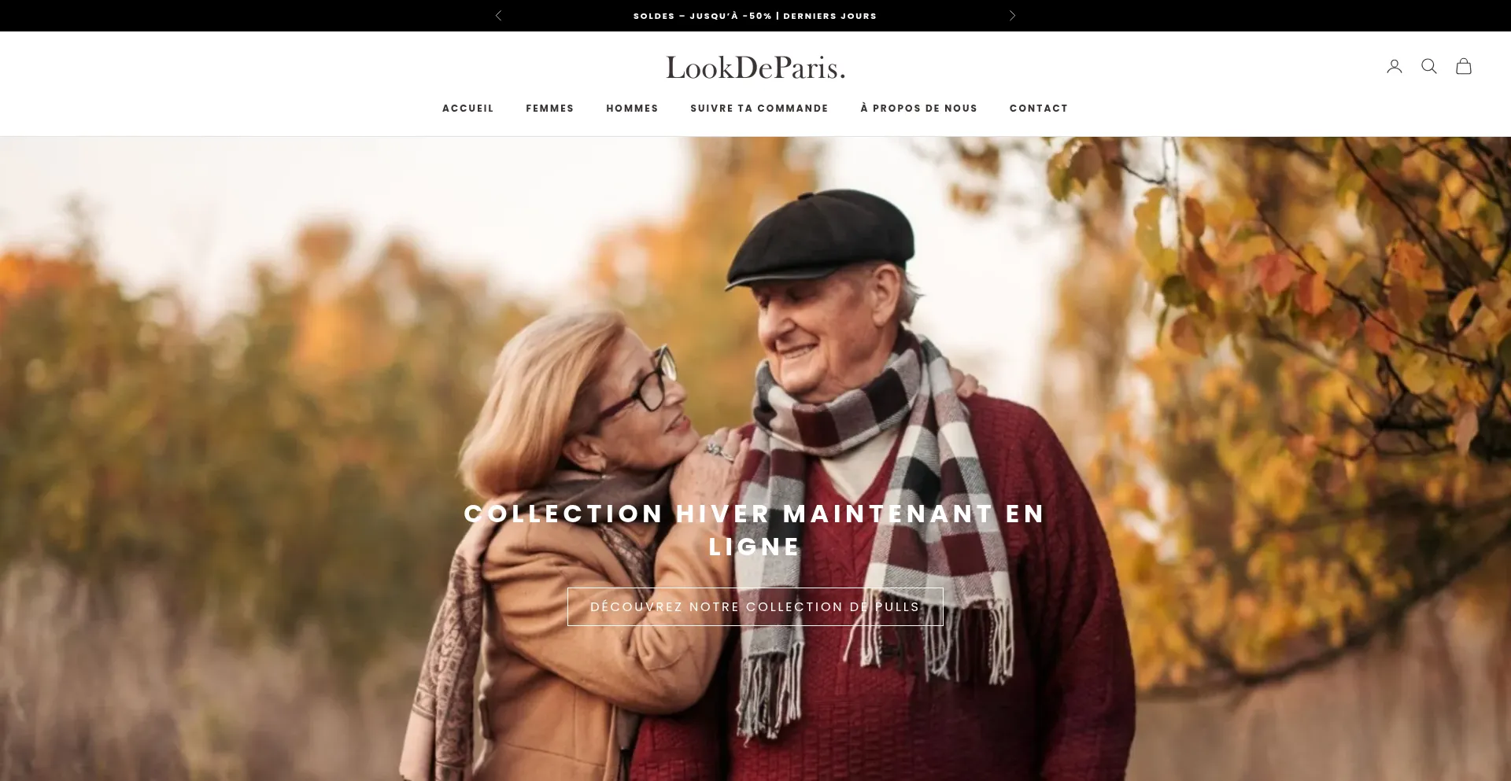Click the LookDeParis logo
This screenshot has height=781, width=1511.
(755, 68)
